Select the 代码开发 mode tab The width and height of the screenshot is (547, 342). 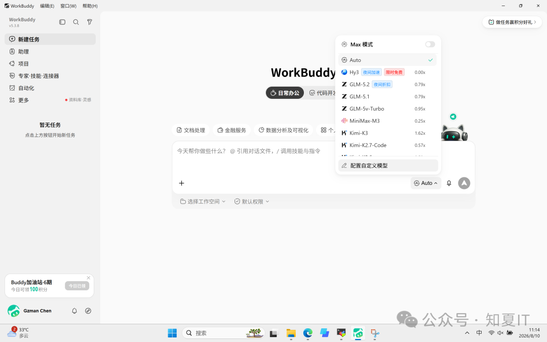(x=322, y=93)
